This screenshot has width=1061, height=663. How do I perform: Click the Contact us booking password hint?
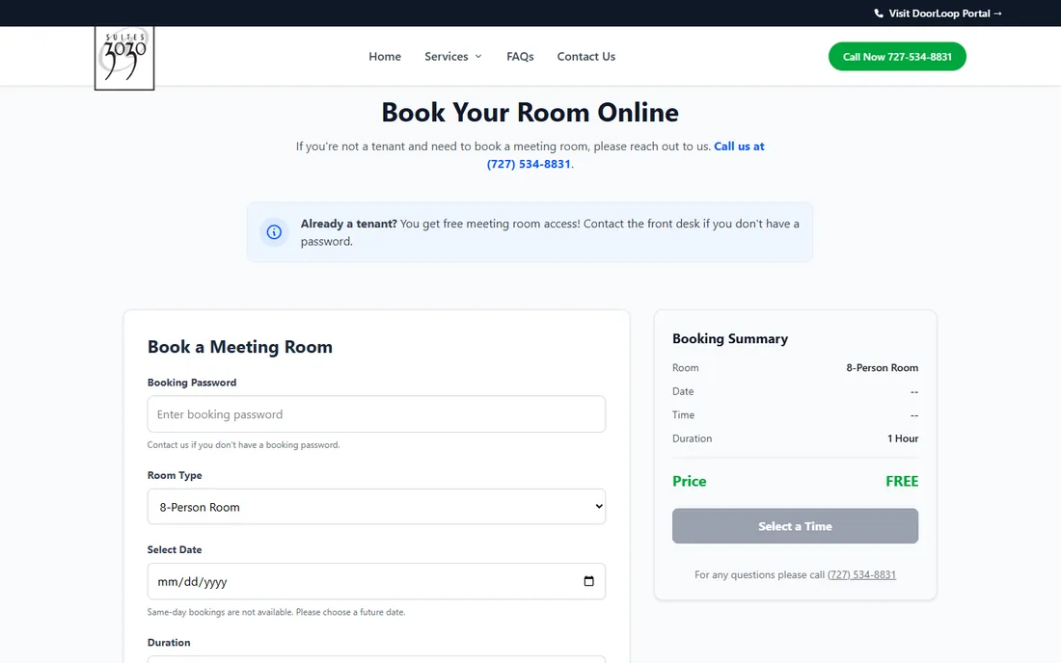[x=244, y=444]
